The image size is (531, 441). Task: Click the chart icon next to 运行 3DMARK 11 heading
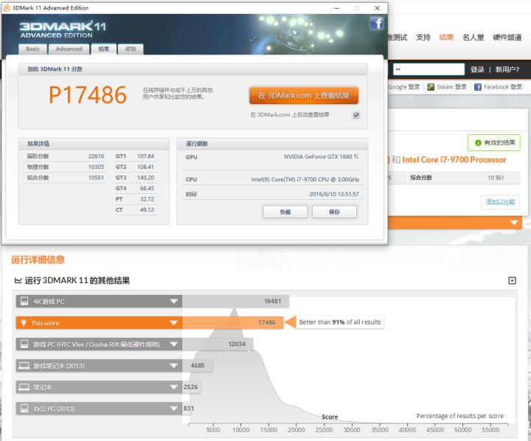pos(18,280)
